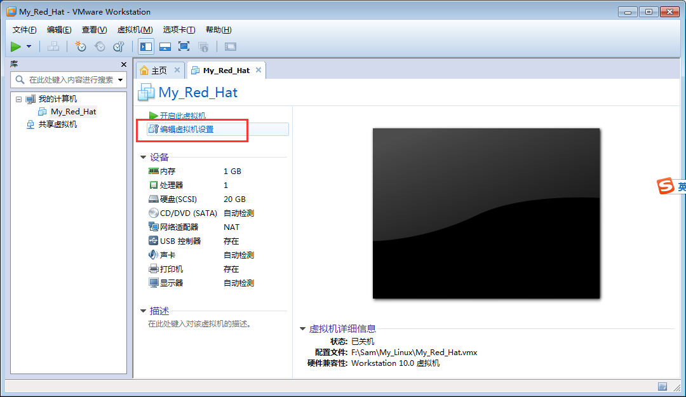The image size is (686, 397).
Task: Click the Unity mode toolbar icon
Action: click(x=203, y=46)
